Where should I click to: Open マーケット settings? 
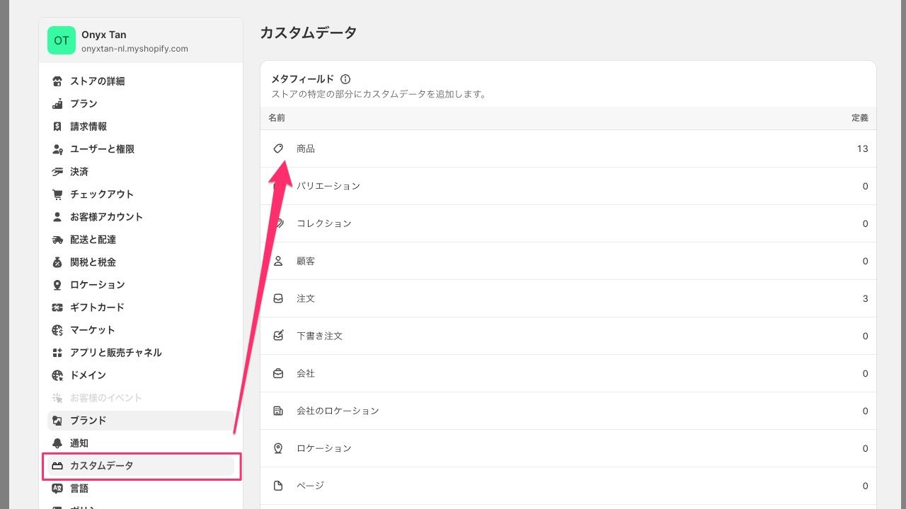pyautogui.click(x=141, y=330)
